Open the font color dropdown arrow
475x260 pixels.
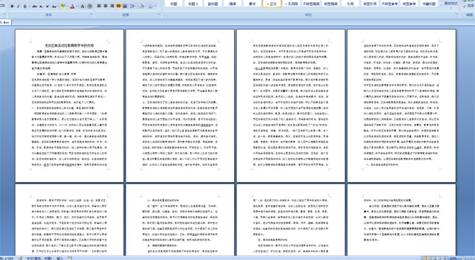(77, 6)
